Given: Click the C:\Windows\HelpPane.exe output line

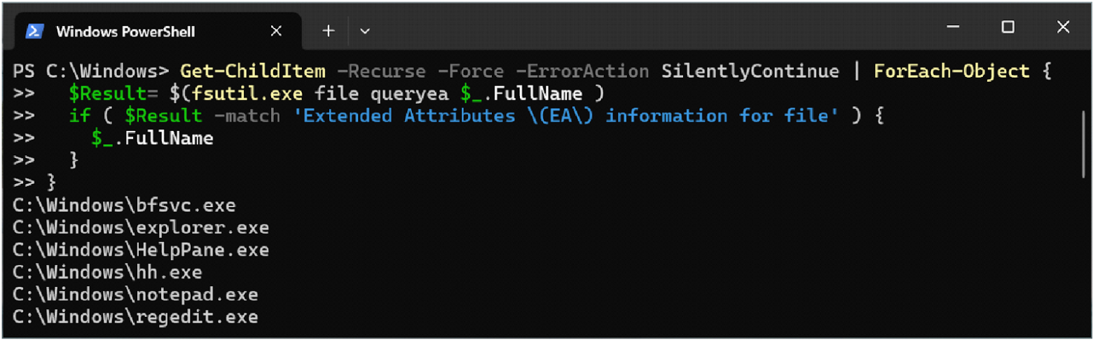Looking at the screenshot, I should pos(141,250).
